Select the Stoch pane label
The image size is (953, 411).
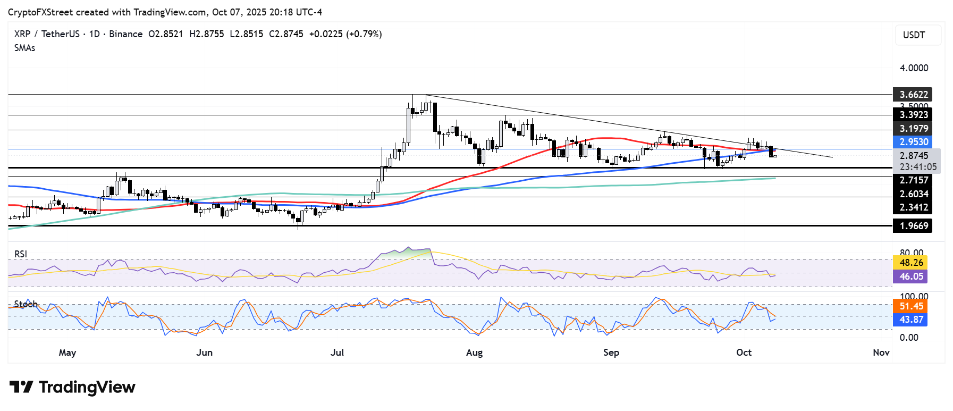click(26, 304)
